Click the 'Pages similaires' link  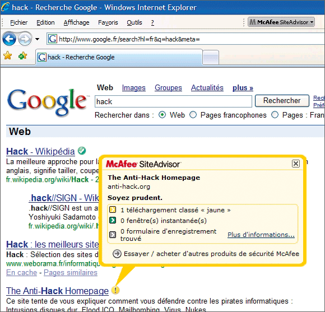tap(71, 272)
